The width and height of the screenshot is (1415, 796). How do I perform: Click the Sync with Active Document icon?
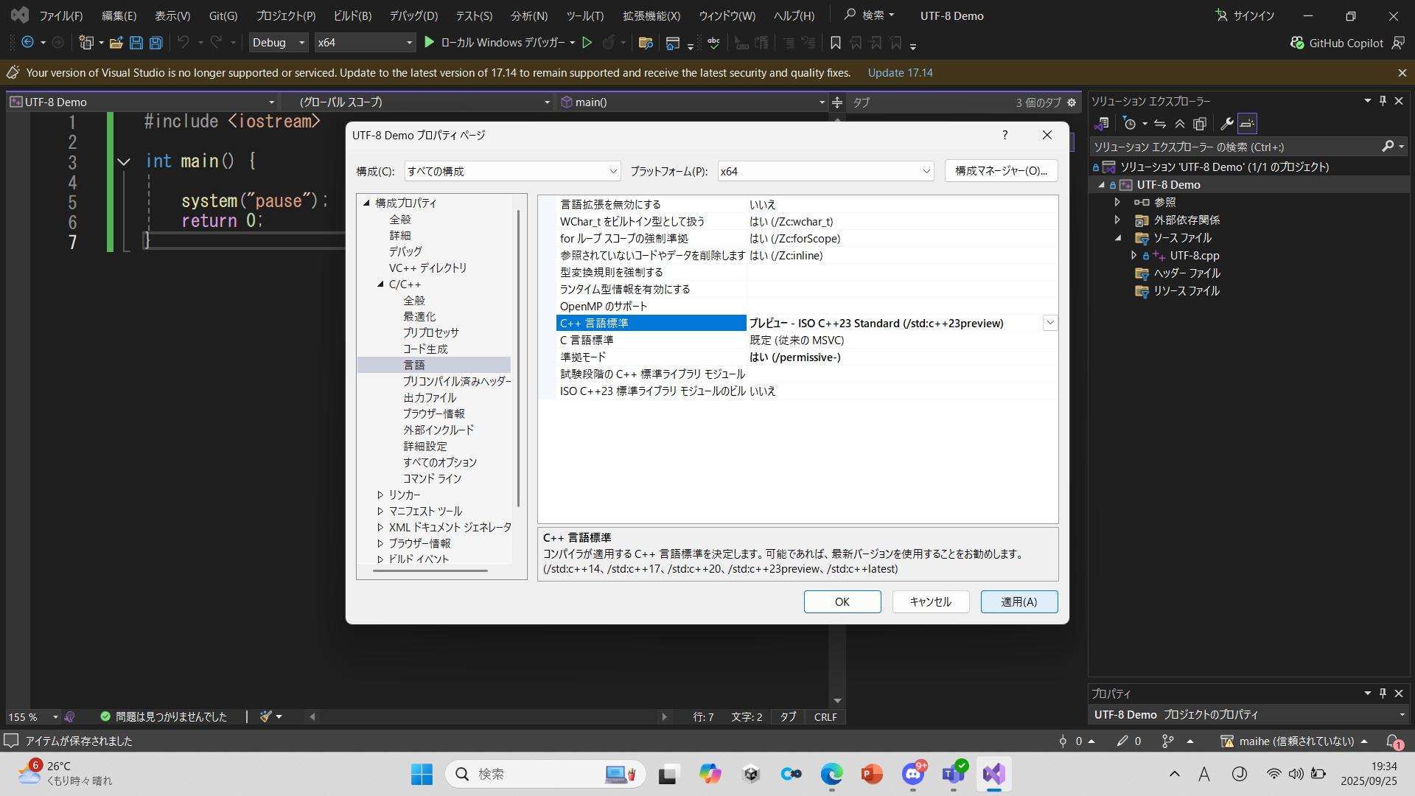(1160, 123)
